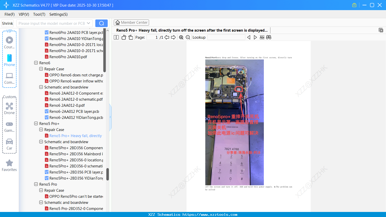Open Reno6Pro 2AA010 YiDianTong file
Screen dimensions: 386x217
tap(74, 38)
